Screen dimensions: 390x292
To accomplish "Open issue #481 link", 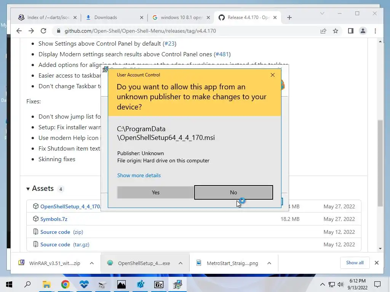I will (x=222, y=54).
